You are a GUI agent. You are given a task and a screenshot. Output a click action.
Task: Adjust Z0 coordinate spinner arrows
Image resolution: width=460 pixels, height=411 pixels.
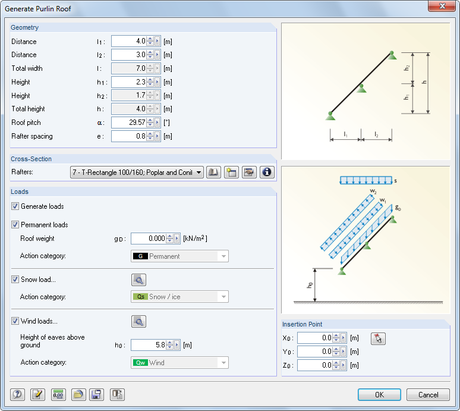tap(336, 365)
